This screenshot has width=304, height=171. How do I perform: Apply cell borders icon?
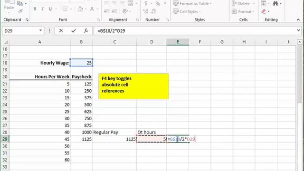(65, 9)
